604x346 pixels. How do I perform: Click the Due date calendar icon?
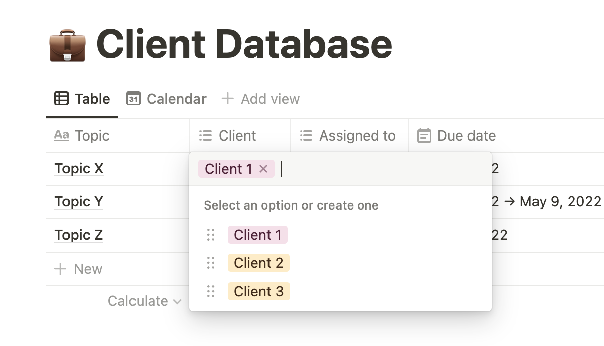424,135
